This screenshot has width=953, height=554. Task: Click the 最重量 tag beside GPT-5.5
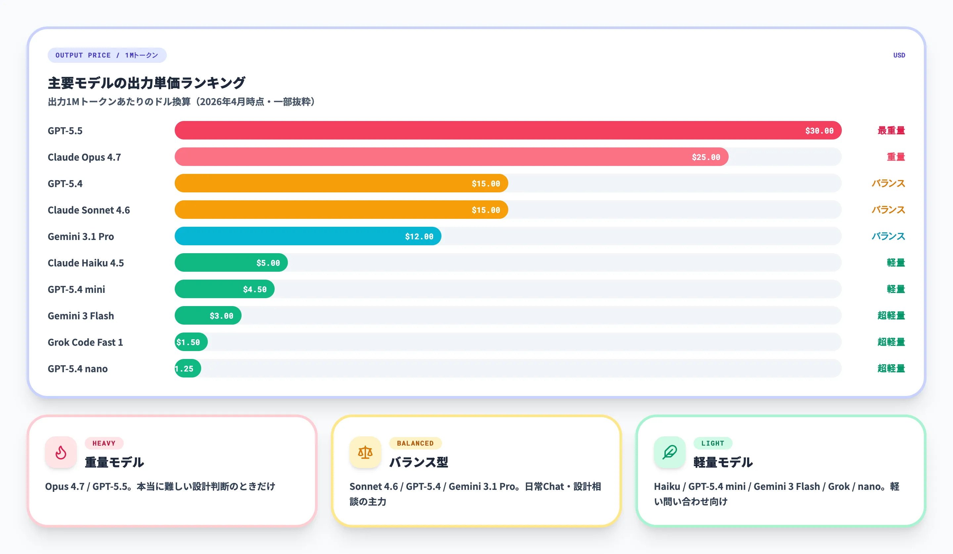(891, 130)
